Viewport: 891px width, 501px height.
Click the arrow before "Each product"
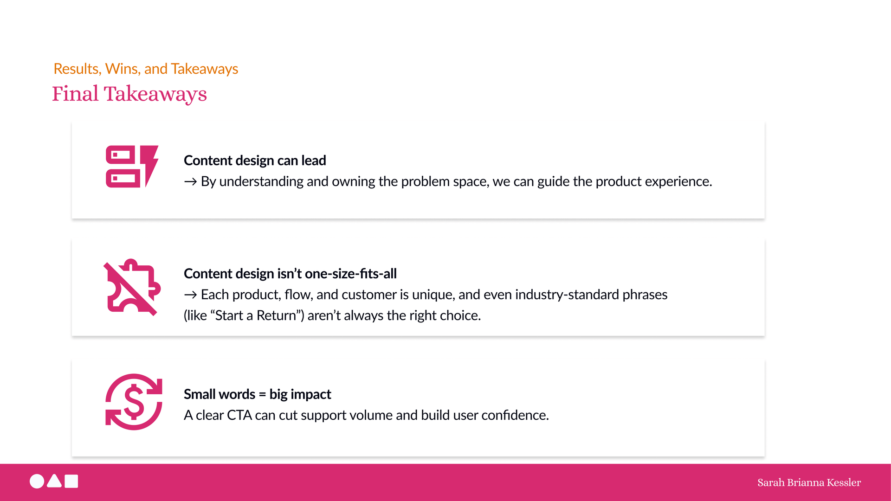[190, 295]
